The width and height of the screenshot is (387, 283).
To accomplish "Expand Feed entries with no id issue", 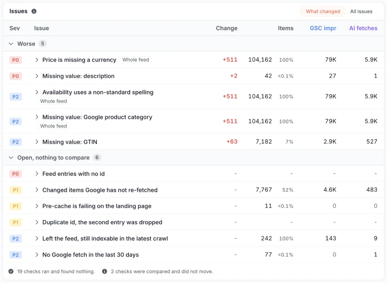I will tap(37, 174).
